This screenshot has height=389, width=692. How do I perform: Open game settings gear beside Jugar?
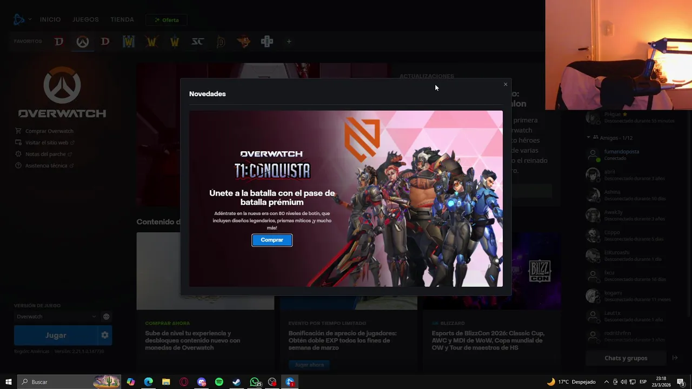[x=105, y=336]
